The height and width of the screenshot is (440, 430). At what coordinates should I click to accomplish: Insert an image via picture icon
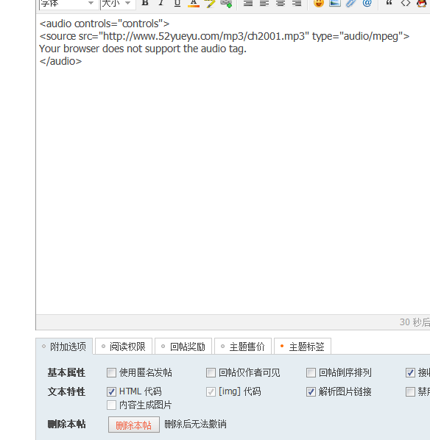(335, 3)
